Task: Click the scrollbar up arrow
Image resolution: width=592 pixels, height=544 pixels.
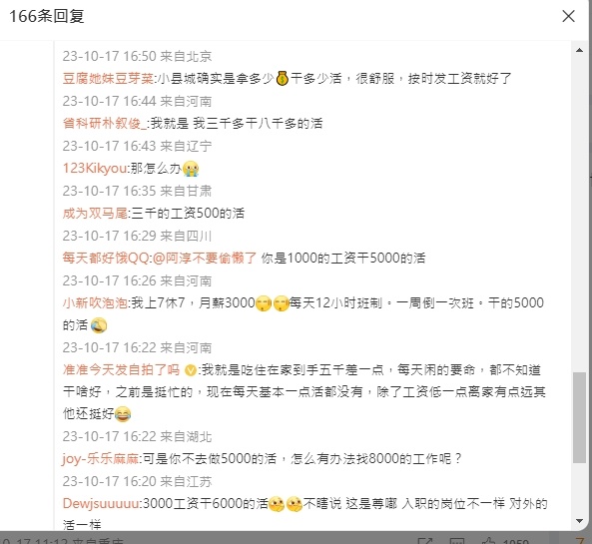Action: click(x=579, y=50)
